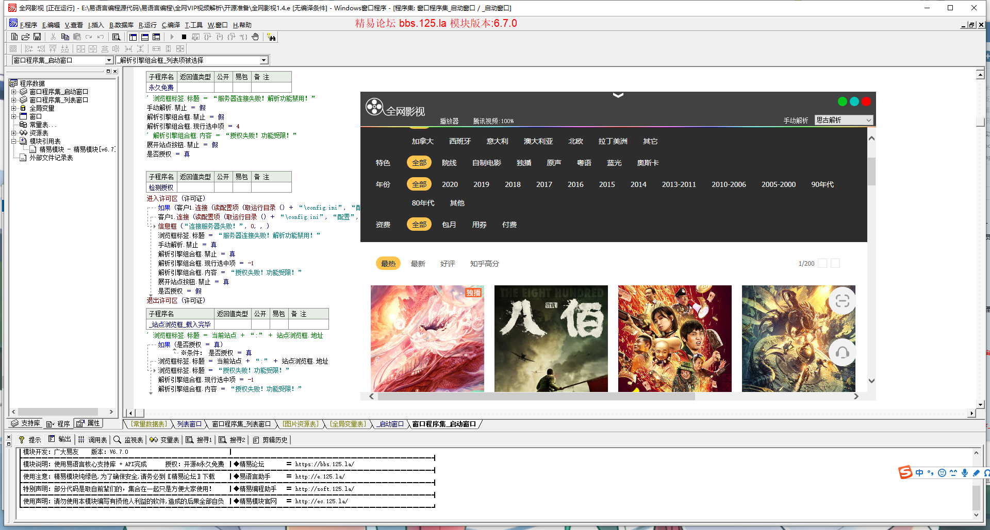This screenshot has width=990, height=530.
Task: Select 全部 in the 资费 filter row
Action: tap(419, 225)
